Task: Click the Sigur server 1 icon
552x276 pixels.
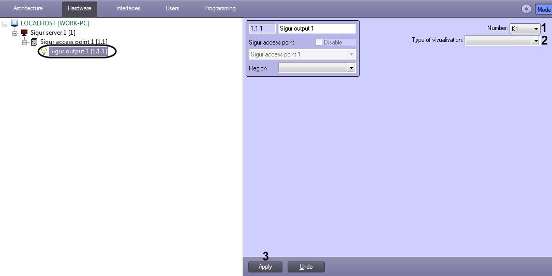Action: [24, 33]
